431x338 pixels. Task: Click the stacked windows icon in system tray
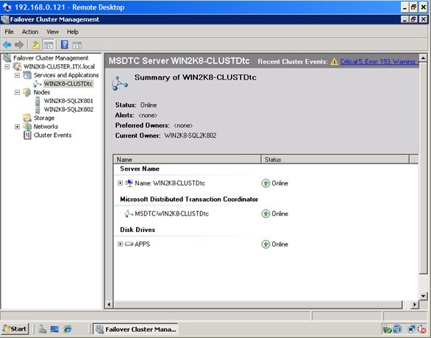pos(412,329)
